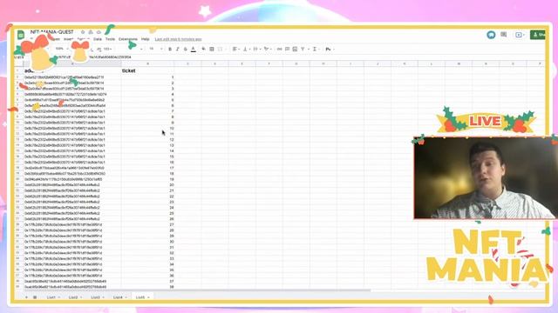Screen dimensions: 558x313
Task: Open the zoom level dropdown
Action: coord(61,49)
